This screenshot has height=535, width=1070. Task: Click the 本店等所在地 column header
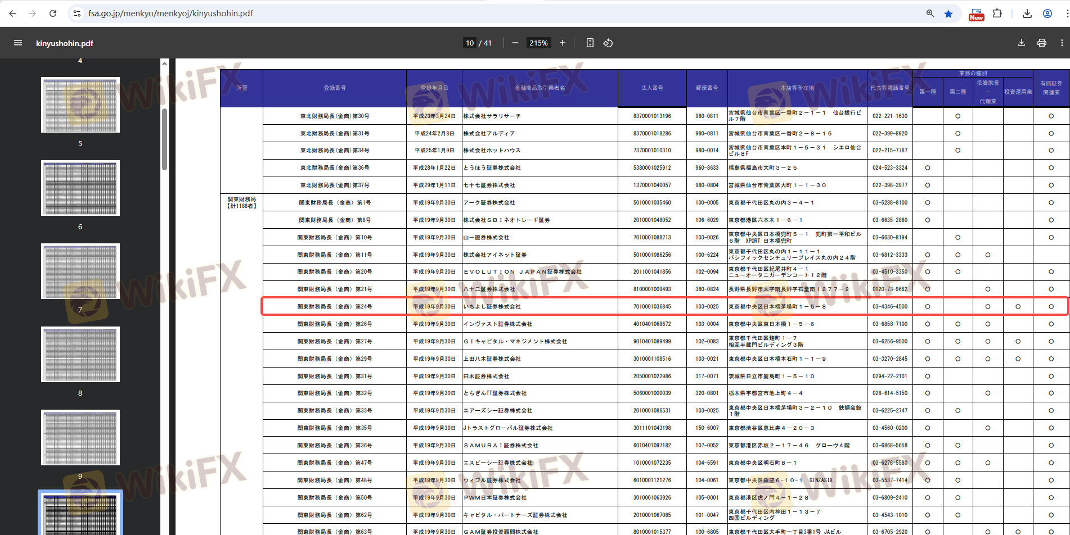click(x=797, y=88)
